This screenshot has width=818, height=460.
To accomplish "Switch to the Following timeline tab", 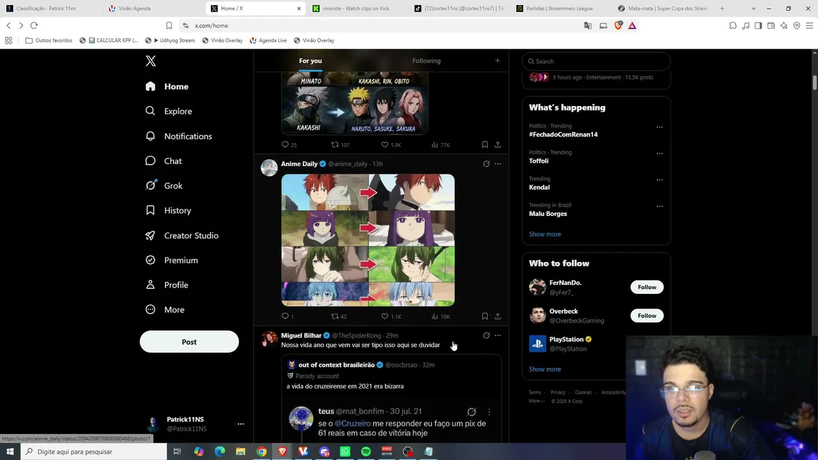I will 426,61.
